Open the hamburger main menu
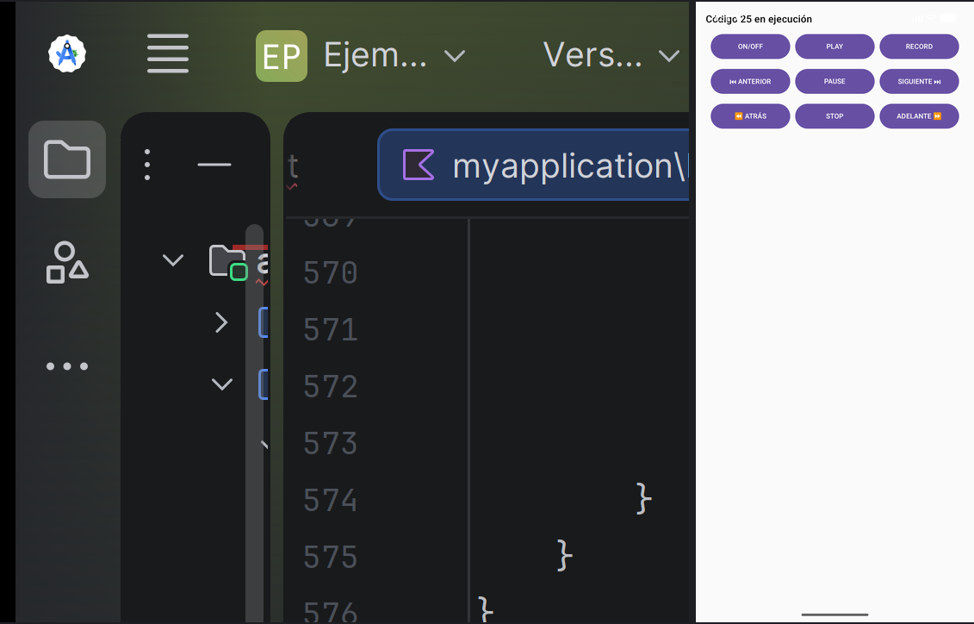974x624 pixels. [168, 53]
